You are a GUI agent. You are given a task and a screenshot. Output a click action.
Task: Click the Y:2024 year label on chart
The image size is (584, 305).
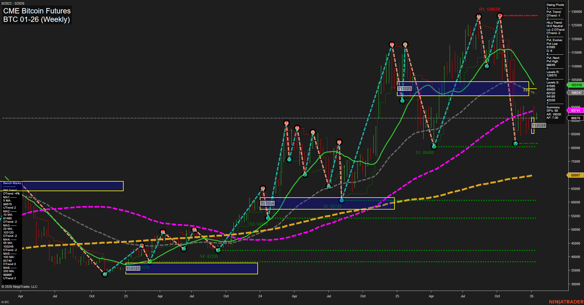point(267,203)
